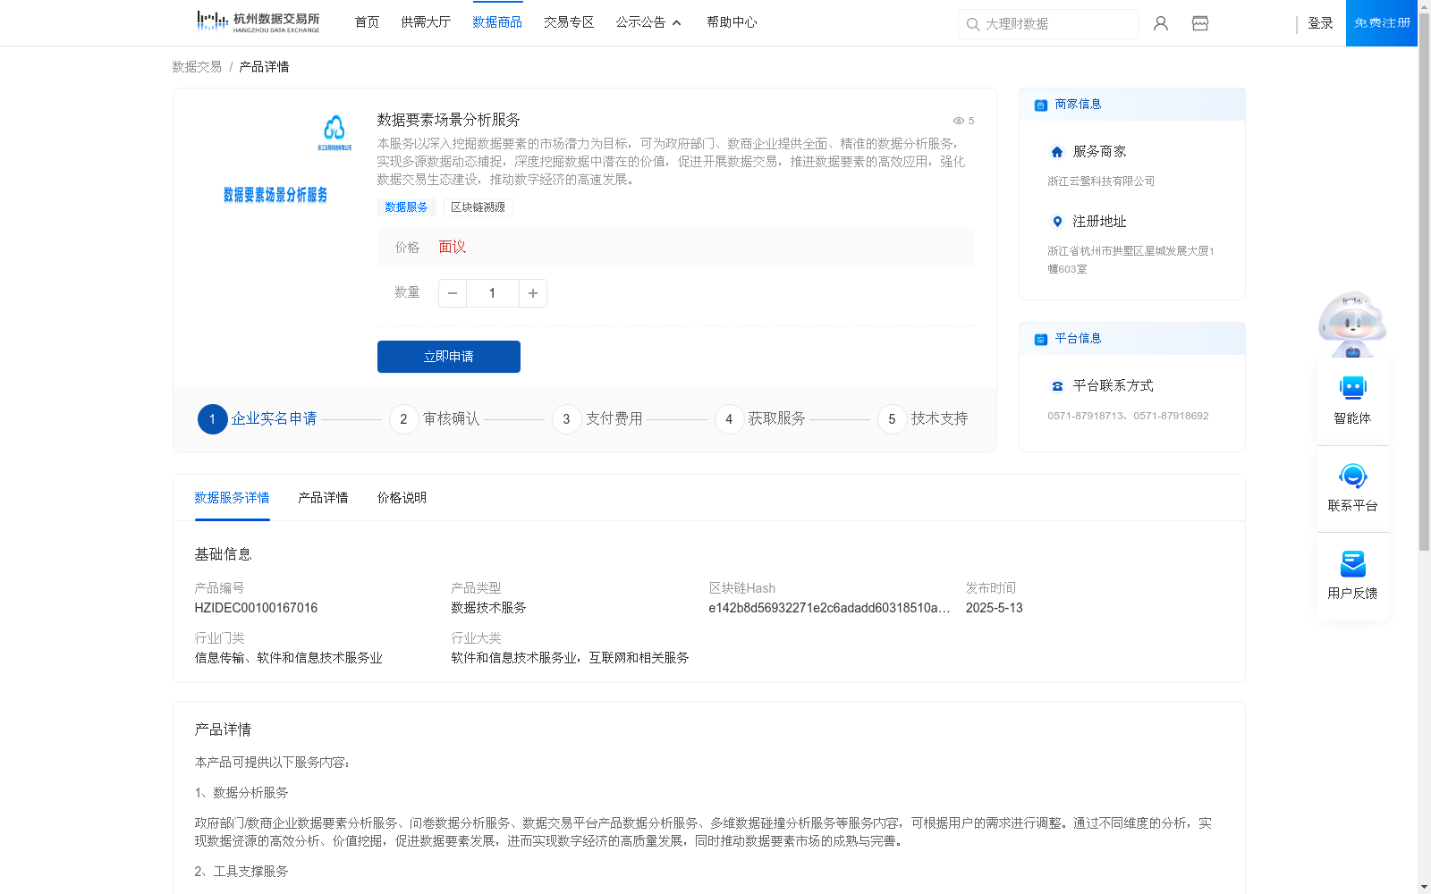The height and width of the screenshot is (894, 1431).
Task: Expand the 公示公告 dropdown
Action: pos(648,22)
